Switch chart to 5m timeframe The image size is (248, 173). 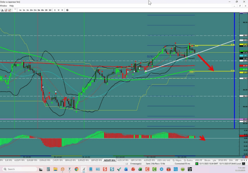pos(28,10)
